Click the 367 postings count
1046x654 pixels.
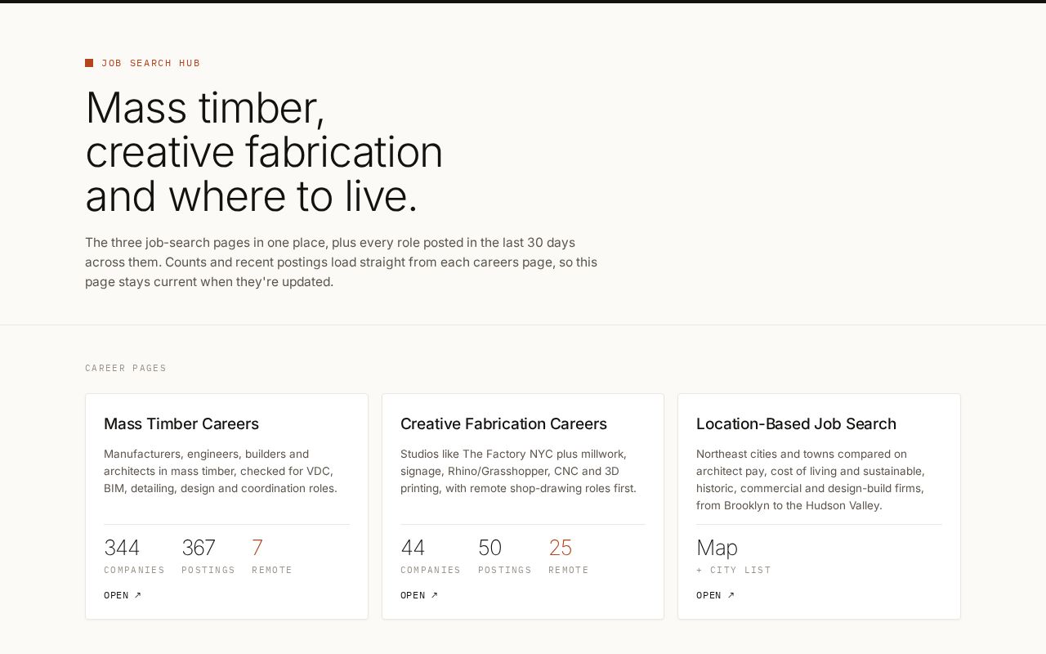[x=199, y=548]
